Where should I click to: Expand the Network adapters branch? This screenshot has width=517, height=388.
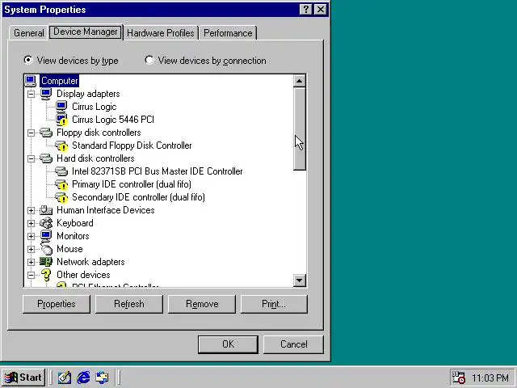[31, 262]
